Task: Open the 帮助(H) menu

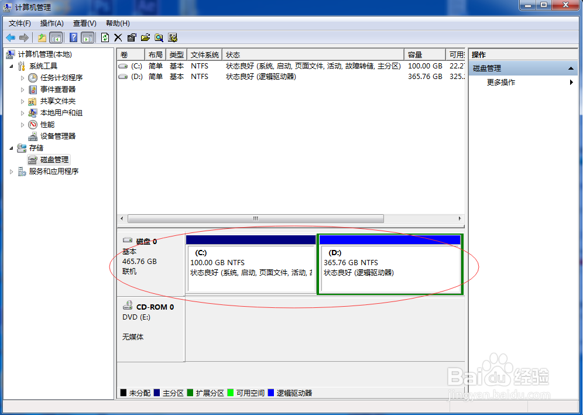Action: (118, 23)
